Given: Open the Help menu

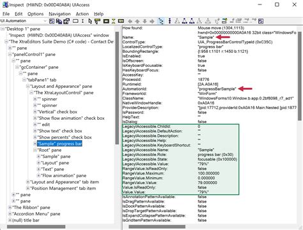Looking at the screenshot, I should coord(98,14).
